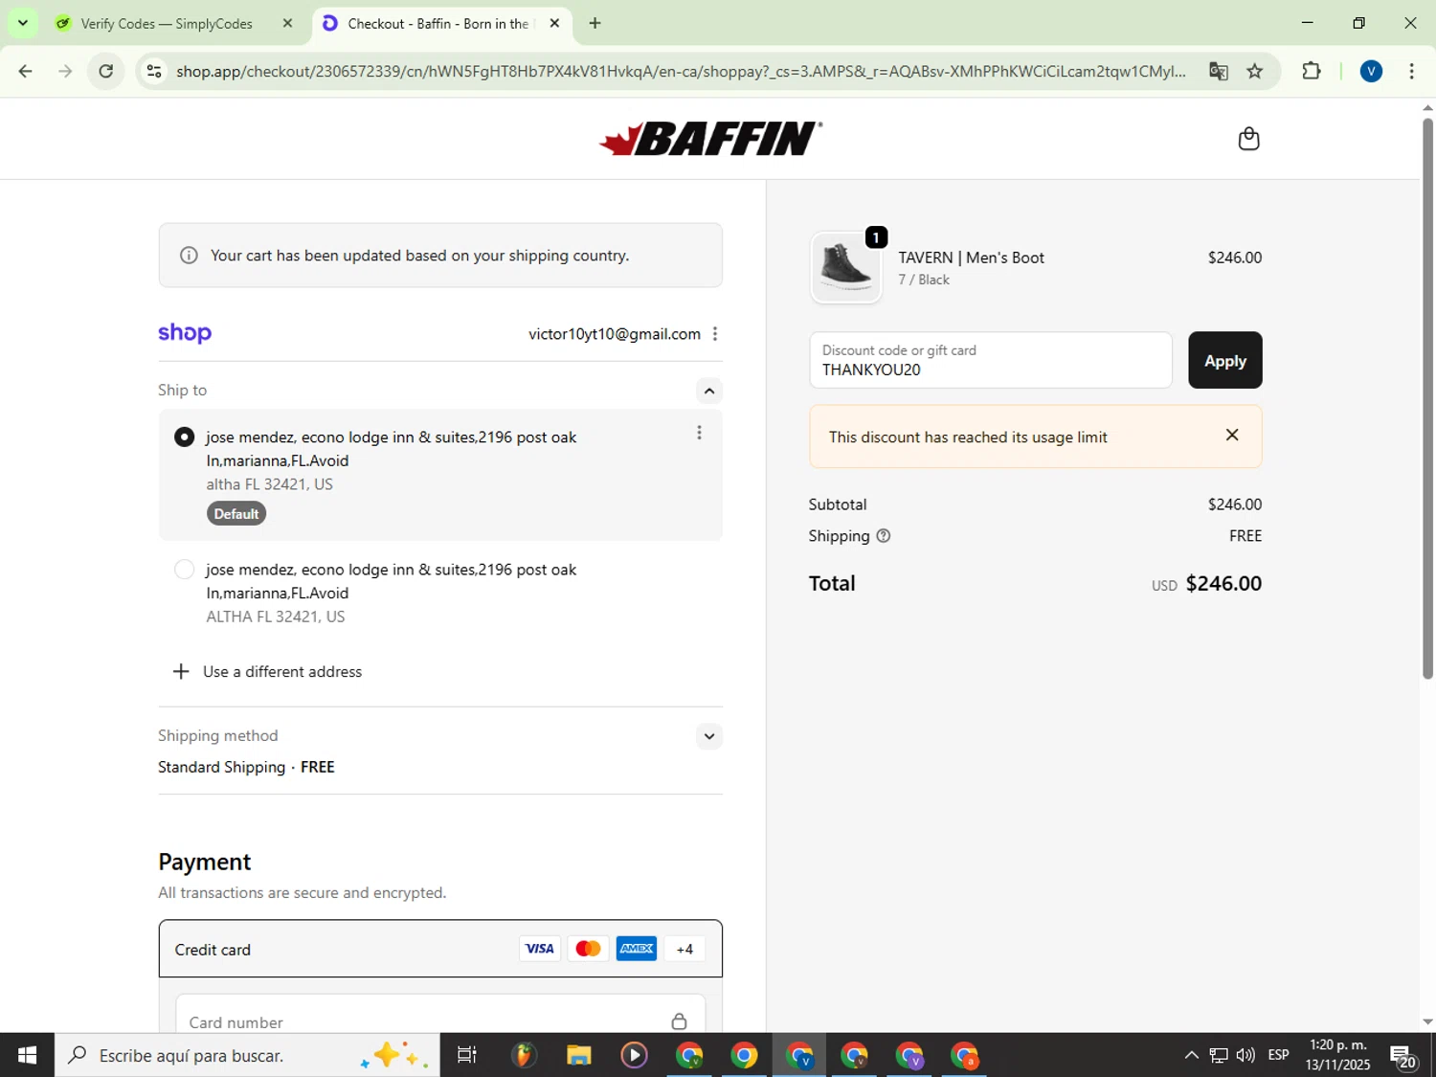Click the ESP language indicator
Viewport: 1436px width, 1077px height.
coord(1278,1055)
